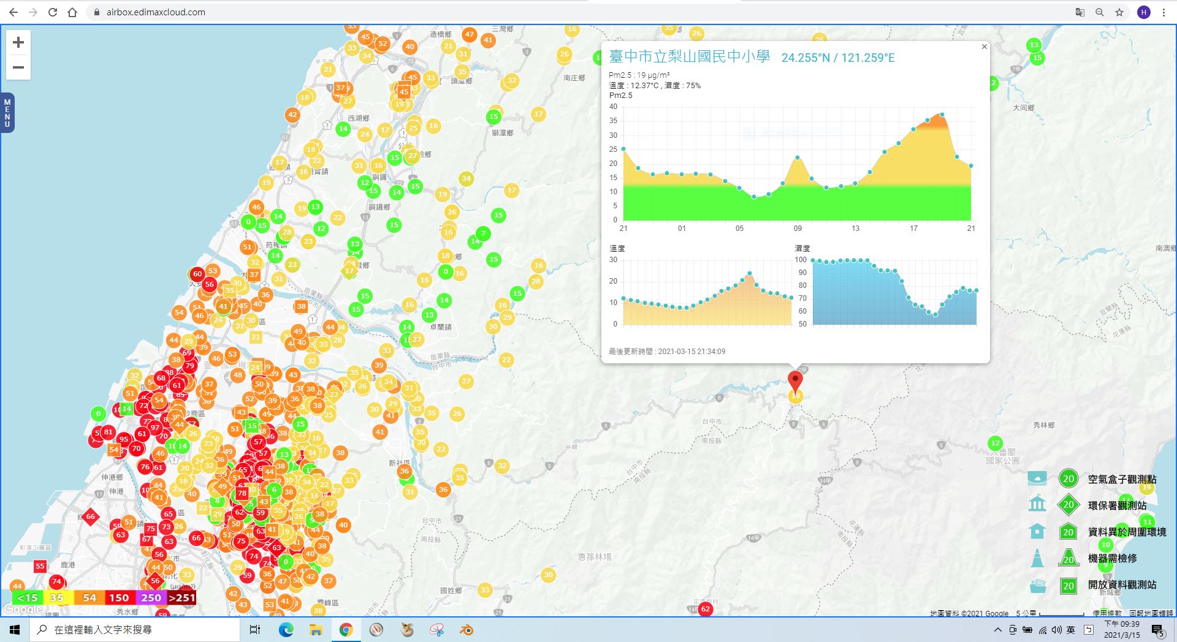Show hidden system tray icons

tap(998, 630)
